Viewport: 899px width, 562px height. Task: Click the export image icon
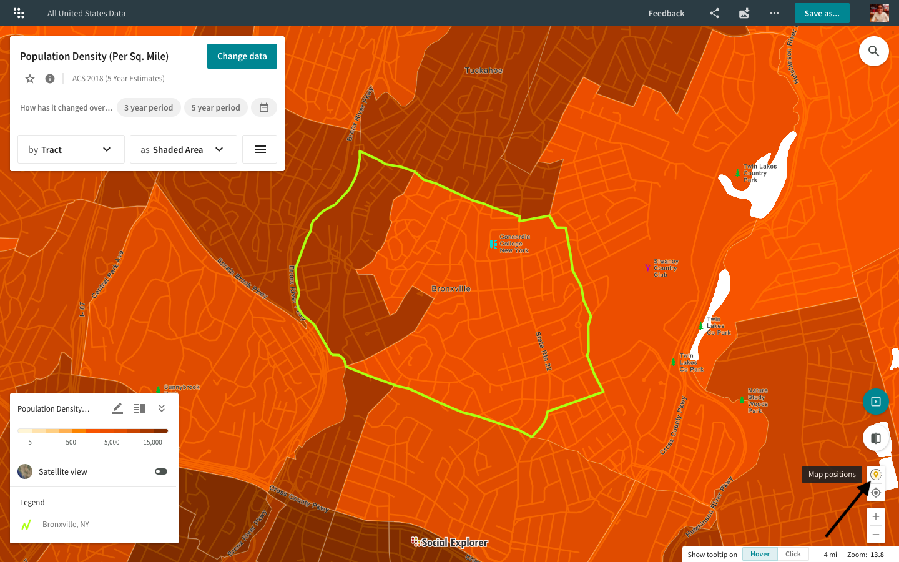pos(744,13)
